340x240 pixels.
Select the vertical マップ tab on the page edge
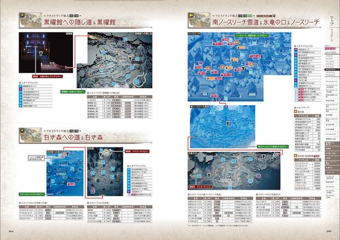pos(332,21)
